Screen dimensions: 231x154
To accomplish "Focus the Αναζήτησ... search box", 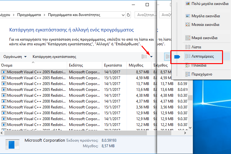I will tap(146, 15).
